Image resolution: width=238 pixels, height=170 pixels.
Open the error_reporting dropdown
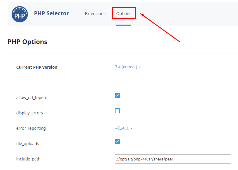coord(124,128)
